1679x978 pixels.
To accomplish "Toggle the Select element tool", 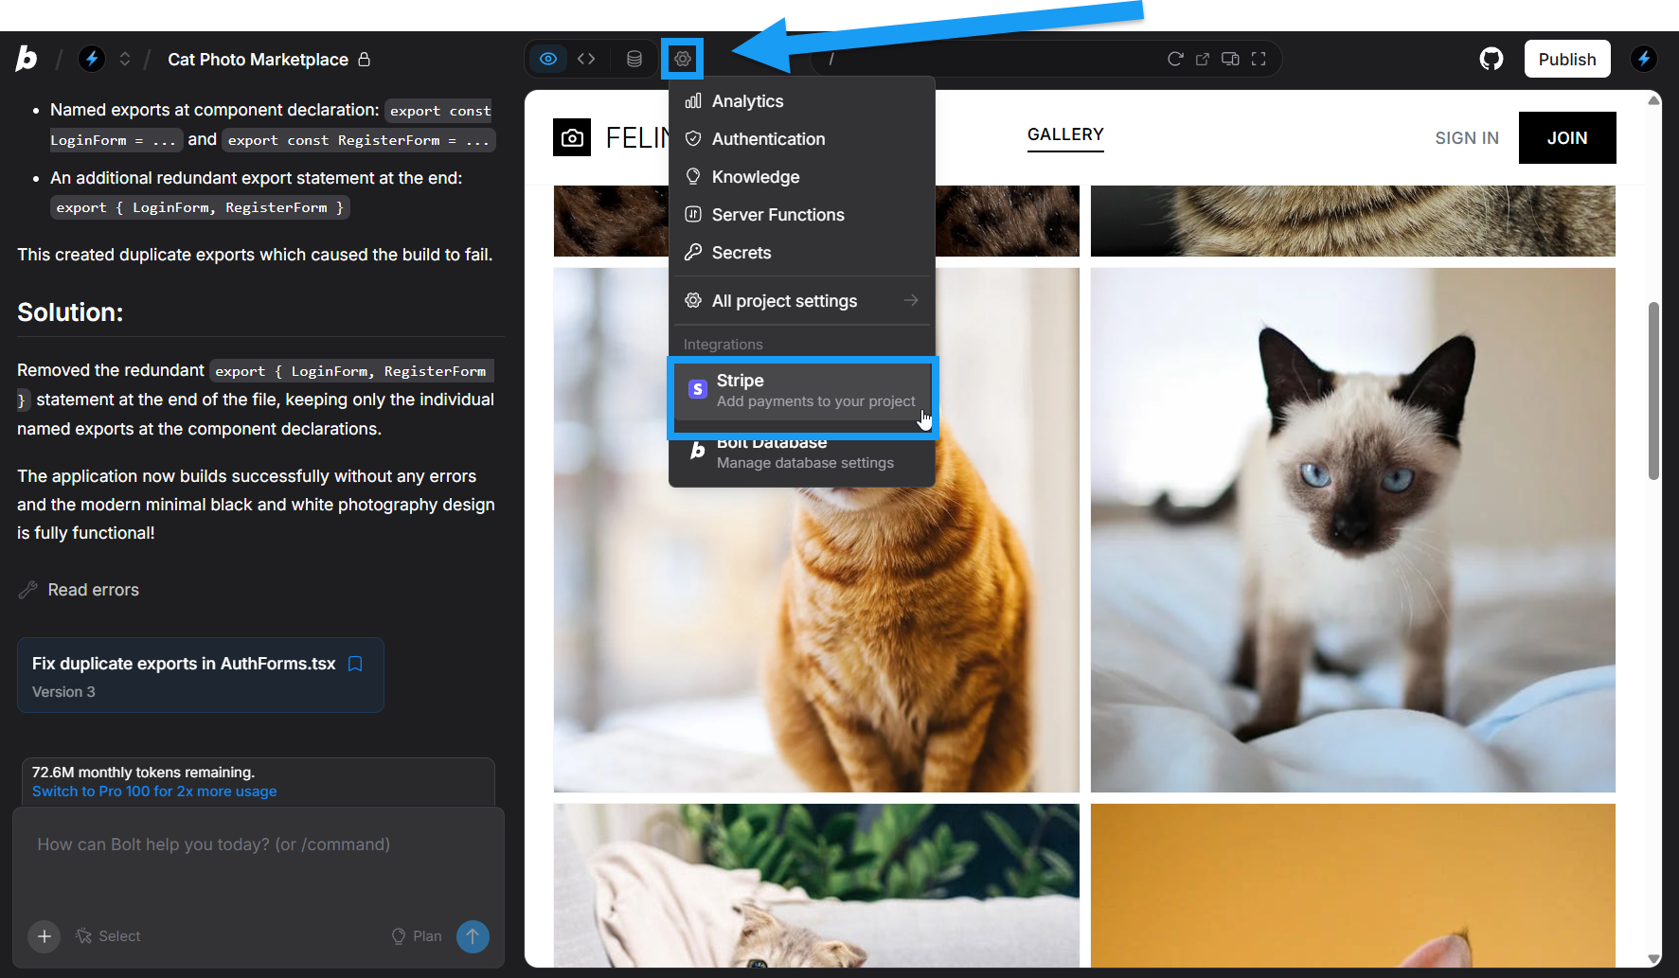I will pos(108,935).
